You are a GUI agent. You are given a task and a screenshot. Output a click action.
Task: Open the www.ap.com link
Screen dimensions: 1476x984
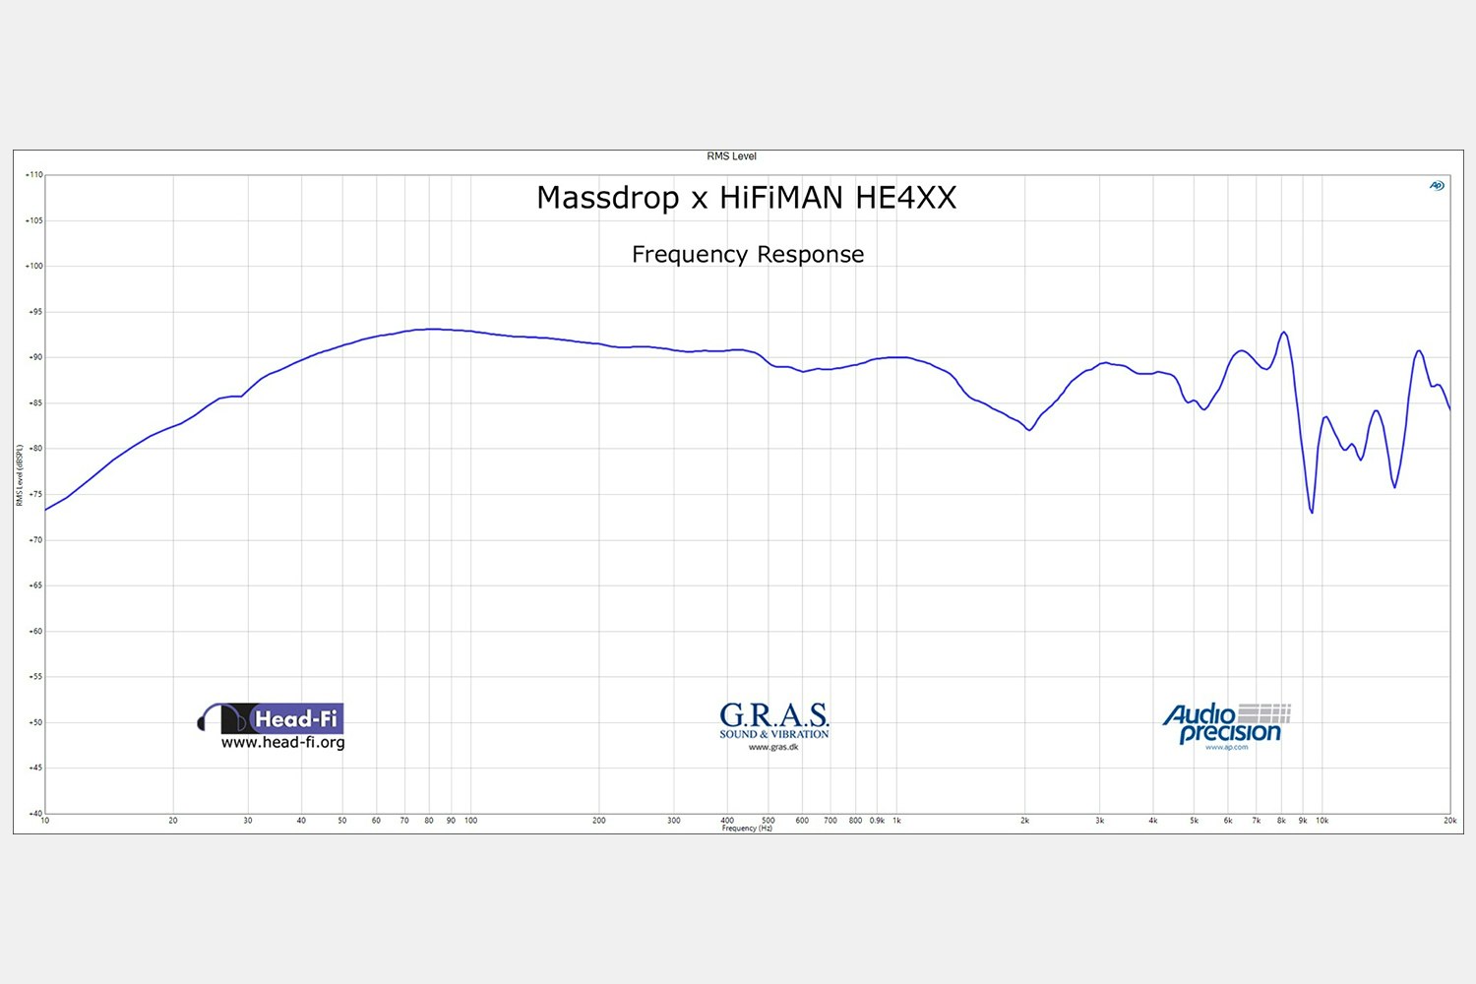[1226, 747]
